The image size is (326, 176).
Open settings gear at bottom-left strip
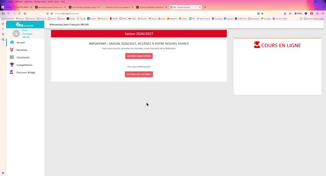[x=3, y=173]
